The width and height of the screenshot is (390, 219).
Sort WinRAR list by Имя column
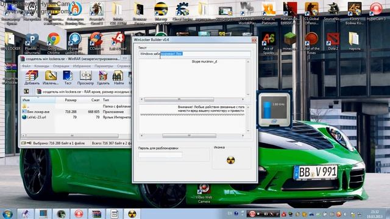click(38, 100)
